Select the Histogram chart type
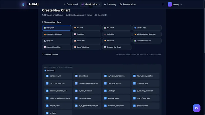This screenshot has height=115, width=205. (x=57, y=28)
